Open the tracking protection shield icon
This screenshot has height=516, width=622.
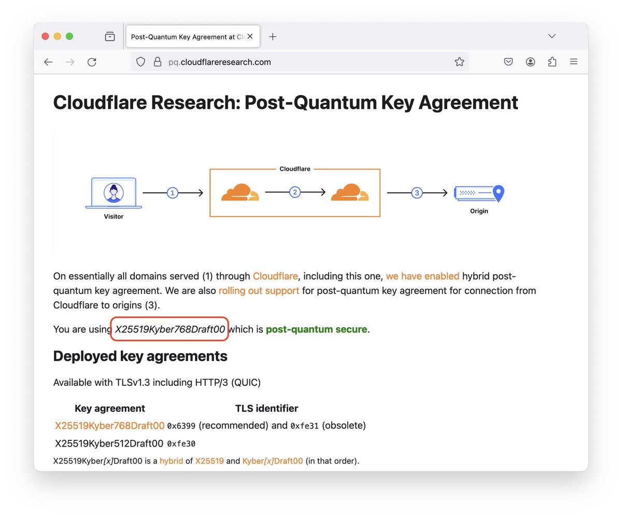[140, 62]
